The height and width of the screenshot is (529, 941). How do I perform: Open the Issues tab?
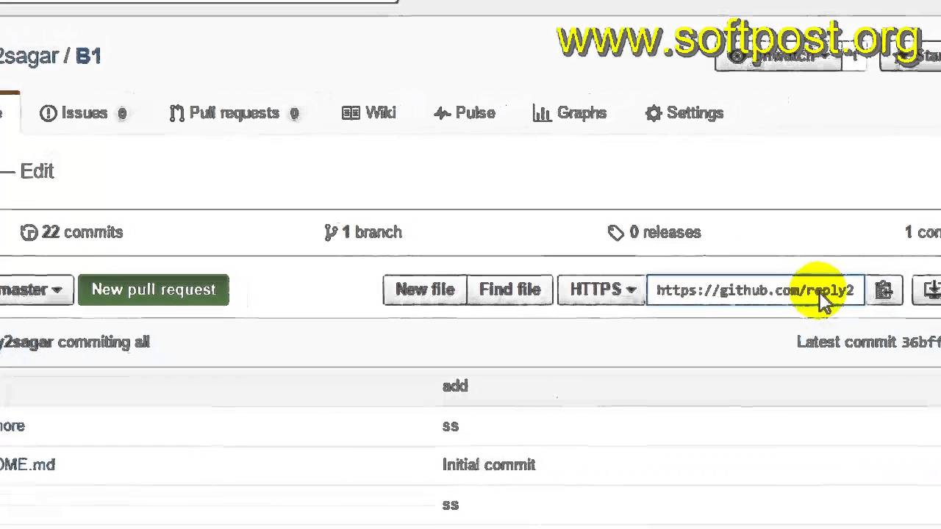(83, 113)
